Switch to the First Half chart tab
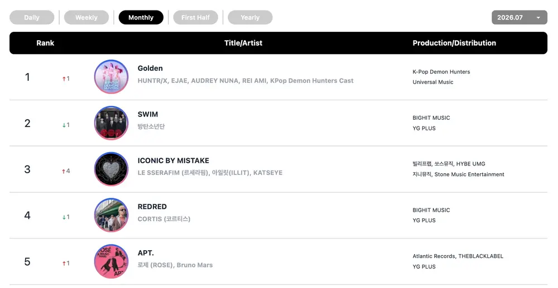 [195, 17]
